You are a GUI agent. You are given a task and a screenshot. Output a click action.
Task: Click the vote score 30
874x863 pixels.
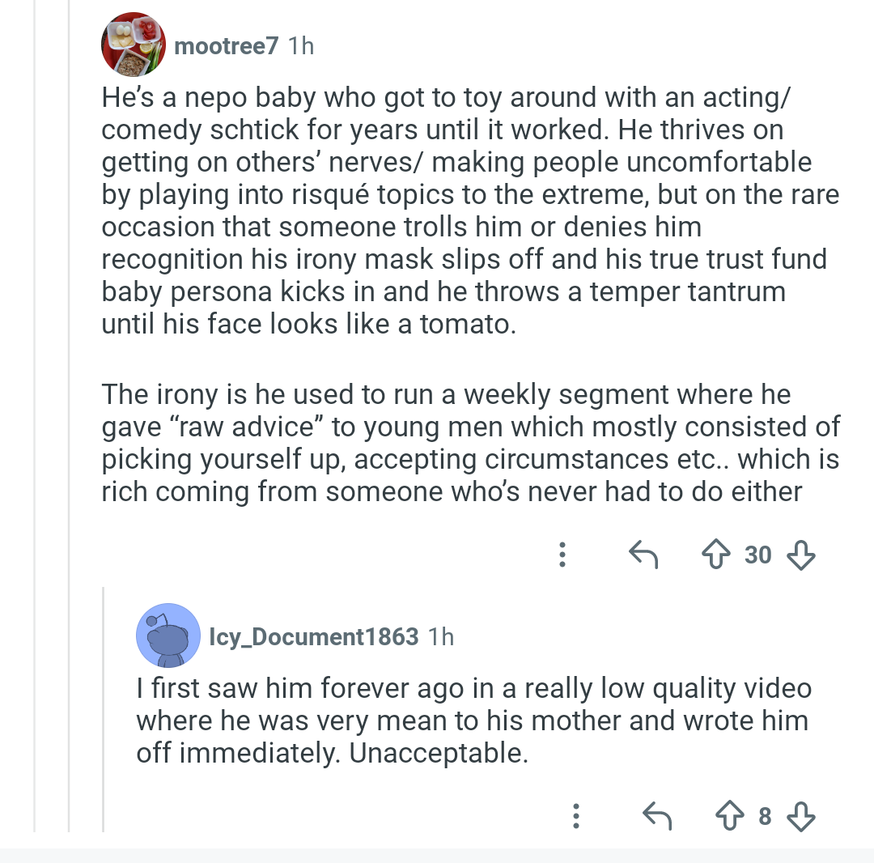point(758,555)
